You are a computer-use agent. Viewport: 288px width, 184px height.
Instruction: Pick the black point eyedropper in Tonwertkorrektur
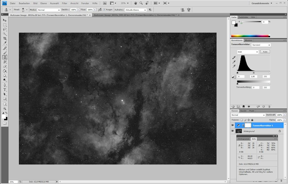coord(234,58)
